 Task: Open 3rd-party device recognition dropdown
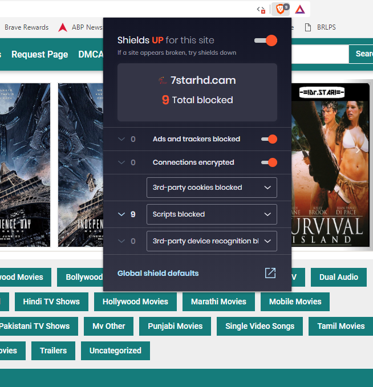(x=212, y=241)
